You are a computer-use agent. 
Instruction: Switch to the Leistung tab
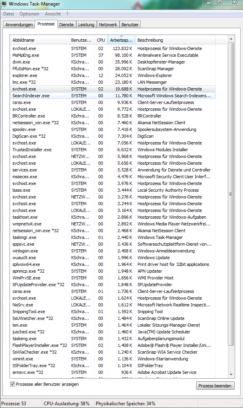(86, 25)
